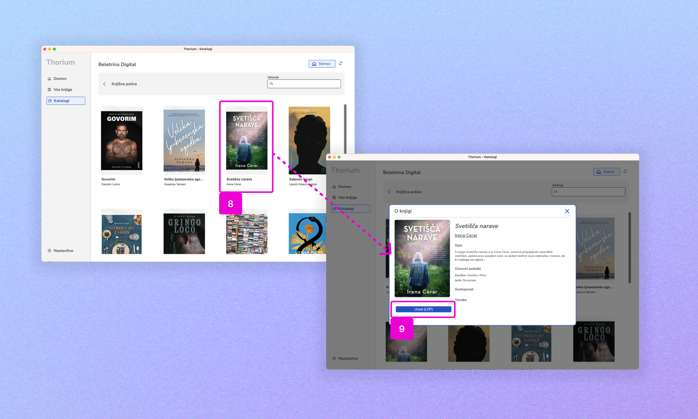Click the Opis label in the dialog
Viewport: 698px width, 419px height.
pyautogui.click(x=459, y=246)
